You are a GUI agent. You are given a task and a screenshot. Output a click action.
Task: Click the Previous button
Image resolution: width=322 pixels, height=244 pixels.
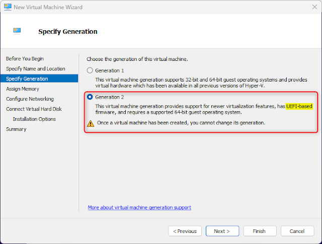pos(185,231)
